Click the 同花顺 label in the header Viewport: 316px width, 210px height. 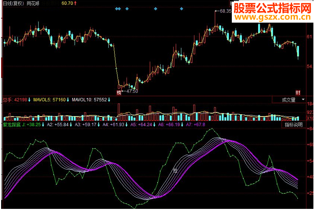coord(33,3)
